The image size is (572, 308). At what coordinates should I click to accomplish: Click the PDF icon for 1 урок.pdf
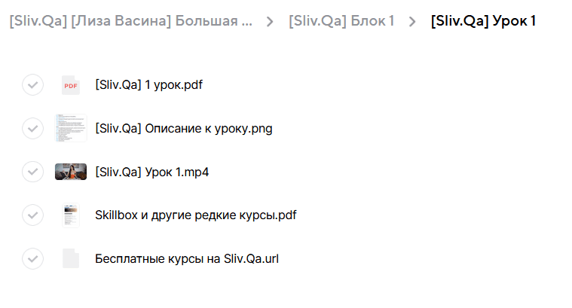tap(70, 85)
